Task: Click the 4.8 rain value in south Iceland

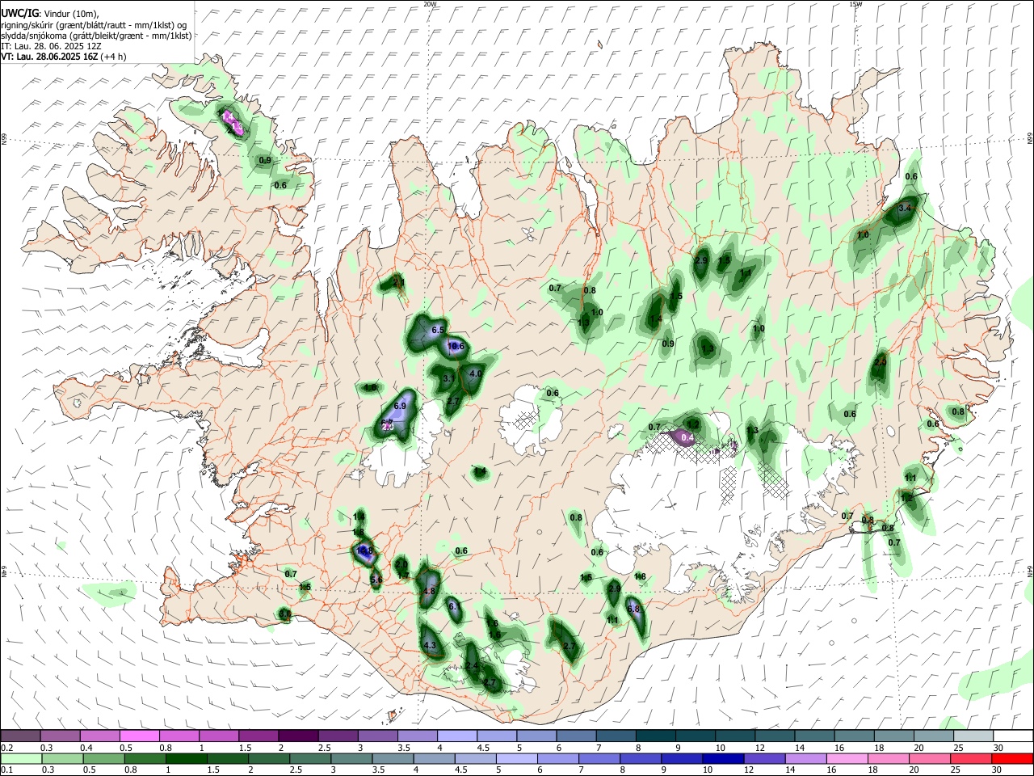Action: click(x=429, y=591)
